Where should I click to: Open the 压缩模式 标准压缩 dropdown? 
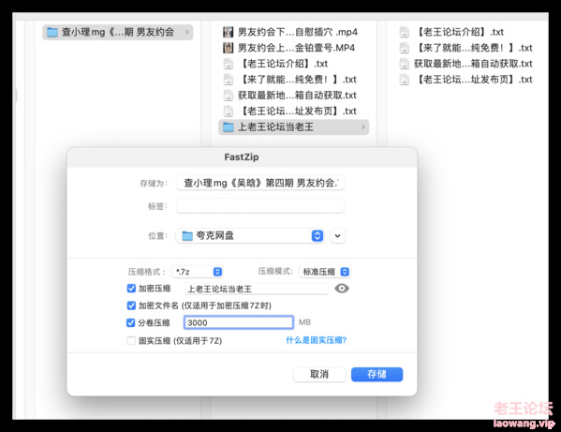tap(324, 272)
